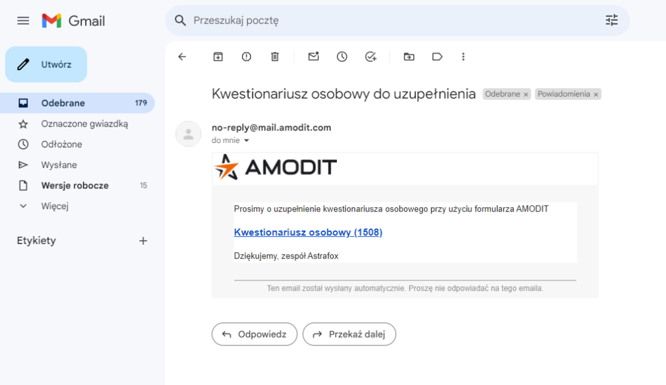
Task: Archive the open email
Action: pos(217,56)
